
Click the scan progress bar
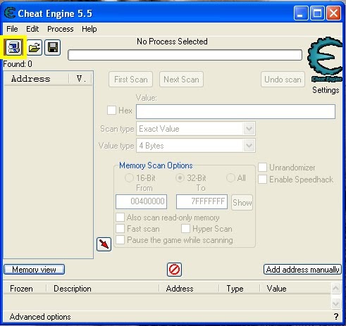(x=185, y=55)
